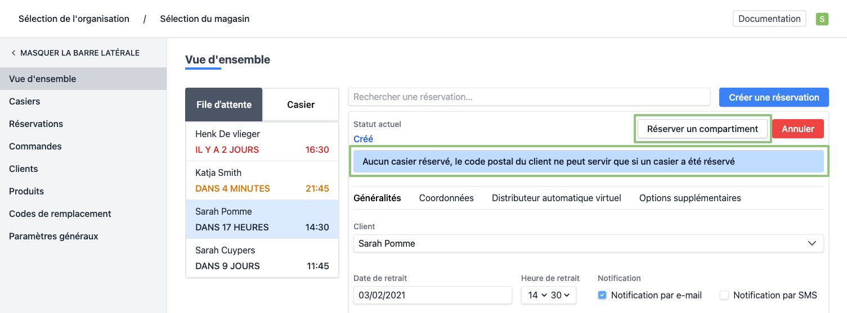The height and width of the screenshot is (313, 847).
Task: Select the File d'attente tab
Action: pos(224,105)
